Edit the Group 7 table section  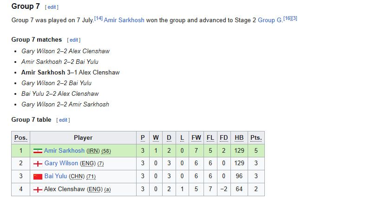63,120
